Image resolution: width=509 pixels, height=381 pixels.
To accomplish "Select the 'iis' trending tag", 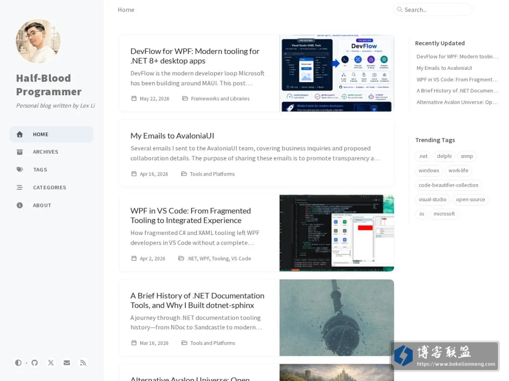I will click(422, 214).
